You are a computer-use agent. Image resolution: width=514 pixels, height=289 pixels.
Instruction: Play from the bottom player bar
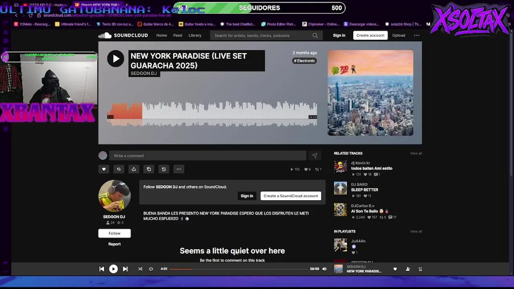pyautogui.click(x=114, y=269)
